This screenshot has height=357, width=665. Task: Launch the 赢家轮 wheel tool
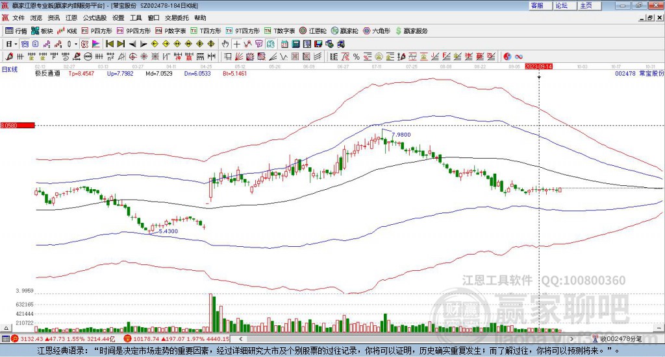[345, 31]
